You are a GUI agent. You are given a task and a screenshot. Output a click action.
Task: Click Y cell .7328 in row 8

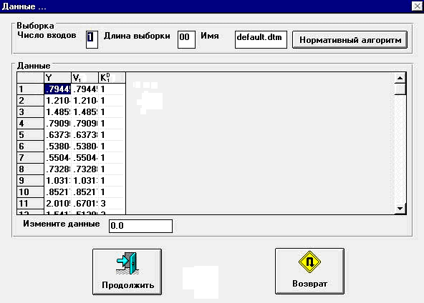coord(57,169)
